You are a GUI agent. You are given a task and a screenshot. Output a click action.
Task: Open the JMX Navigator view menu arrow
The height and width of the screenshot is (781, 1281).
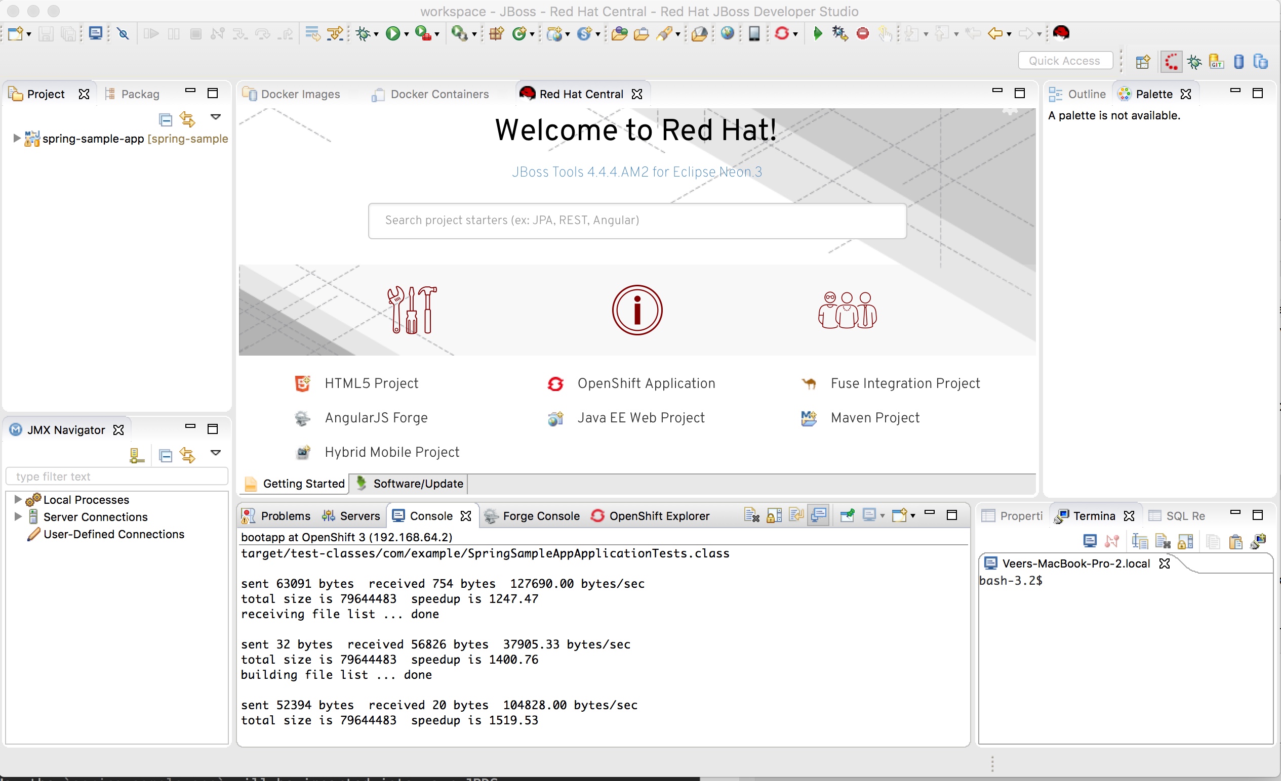point(216,453)
